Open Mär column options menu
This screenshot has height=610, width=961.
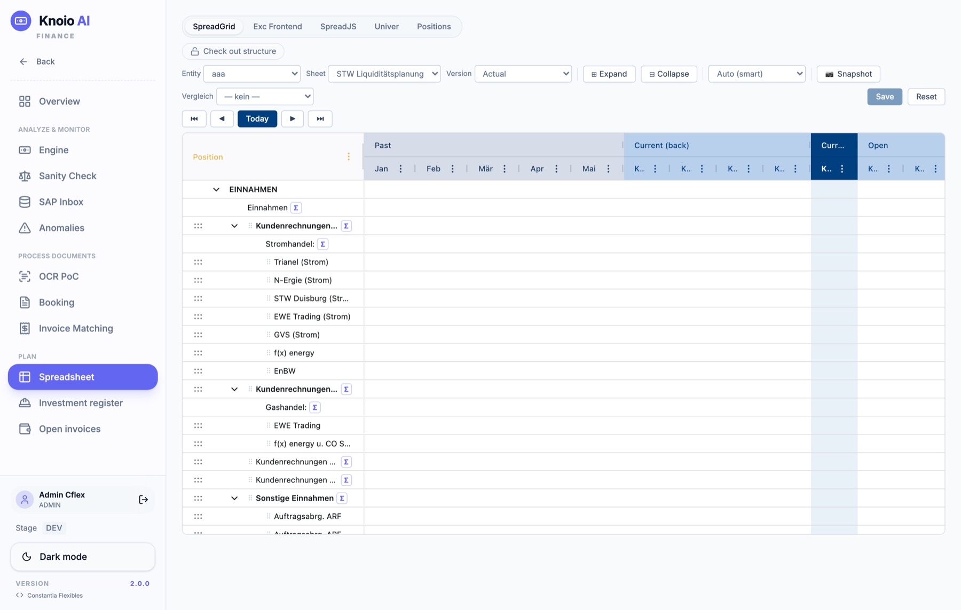click(504, 169)
